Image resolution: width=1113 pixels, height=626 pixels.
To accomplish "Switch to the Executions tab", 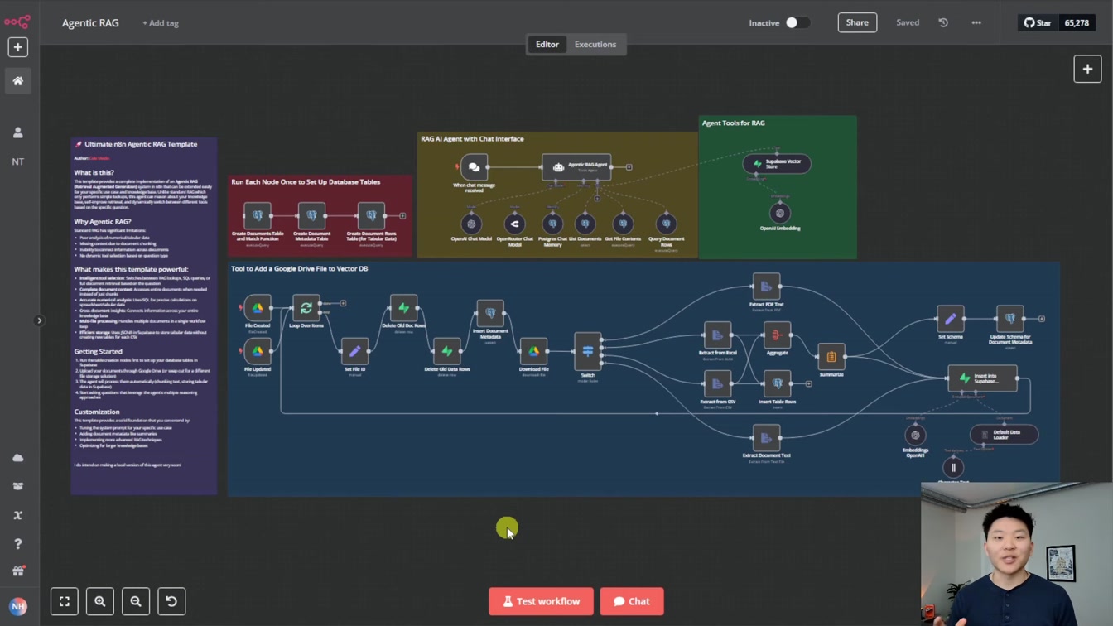I will click(x=595, y=44).
